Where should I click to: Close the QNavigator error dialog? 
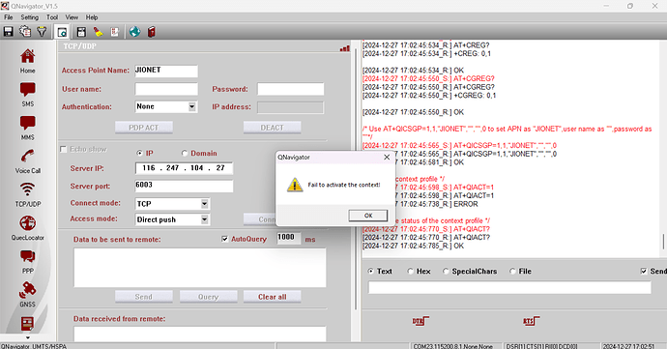click(x=387, y=157)
